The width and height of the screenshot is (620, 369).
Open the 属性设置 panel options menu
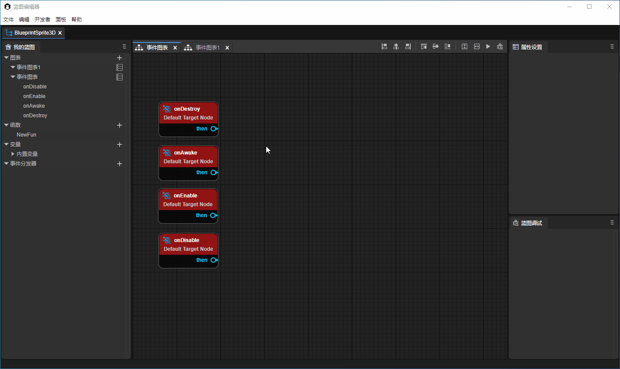point(612,46)
